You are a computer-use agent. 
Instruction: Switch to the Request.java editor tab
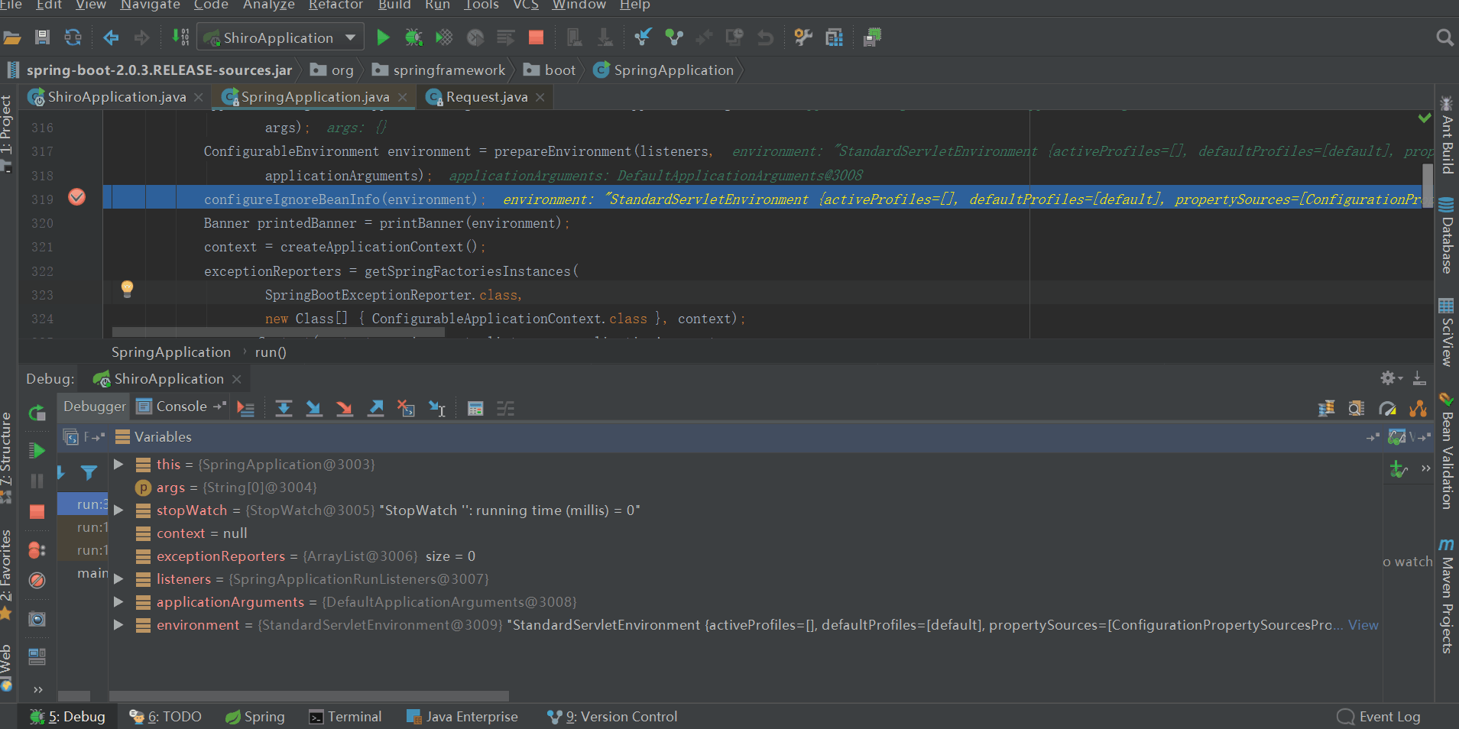pos(486,97)
